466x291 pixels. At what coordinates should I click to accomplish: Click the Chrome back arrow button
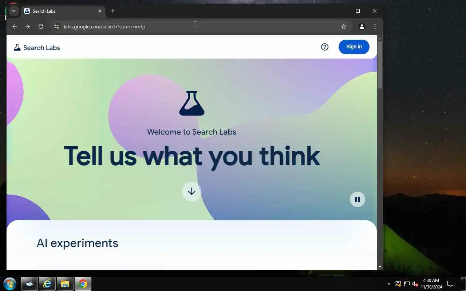pyautogui.click(x=15, y=27)
